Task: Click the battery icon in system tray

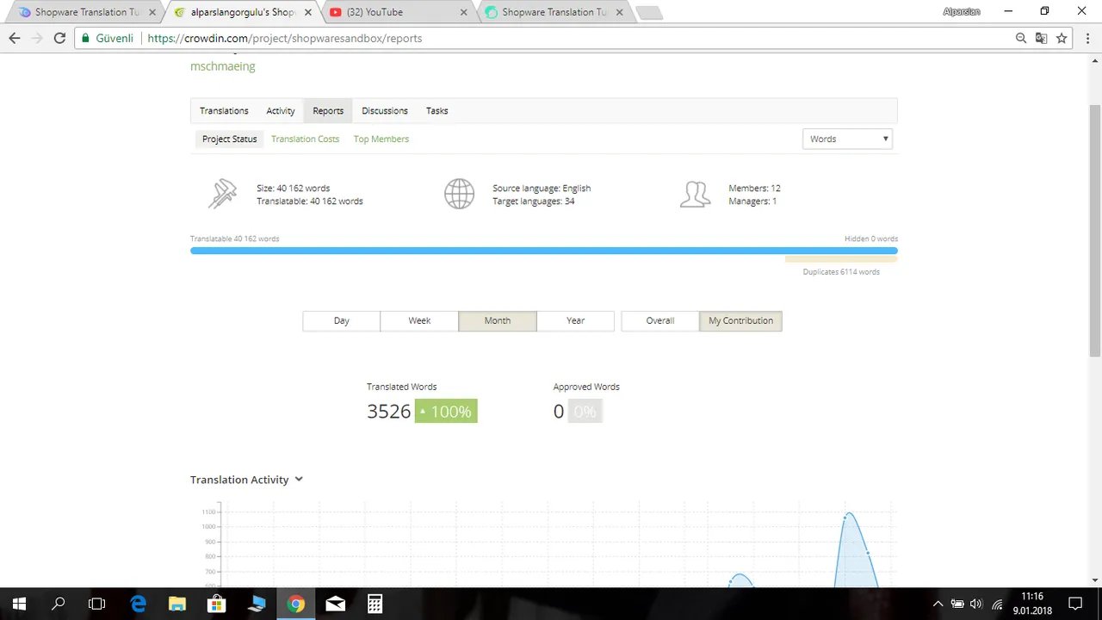Action: point(957,604)
